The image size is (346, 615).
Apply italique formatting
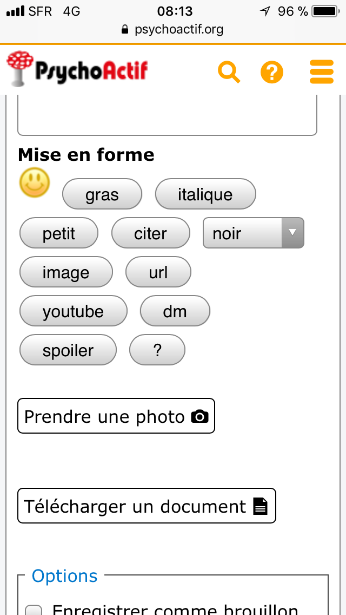click(x=205, y=194)
